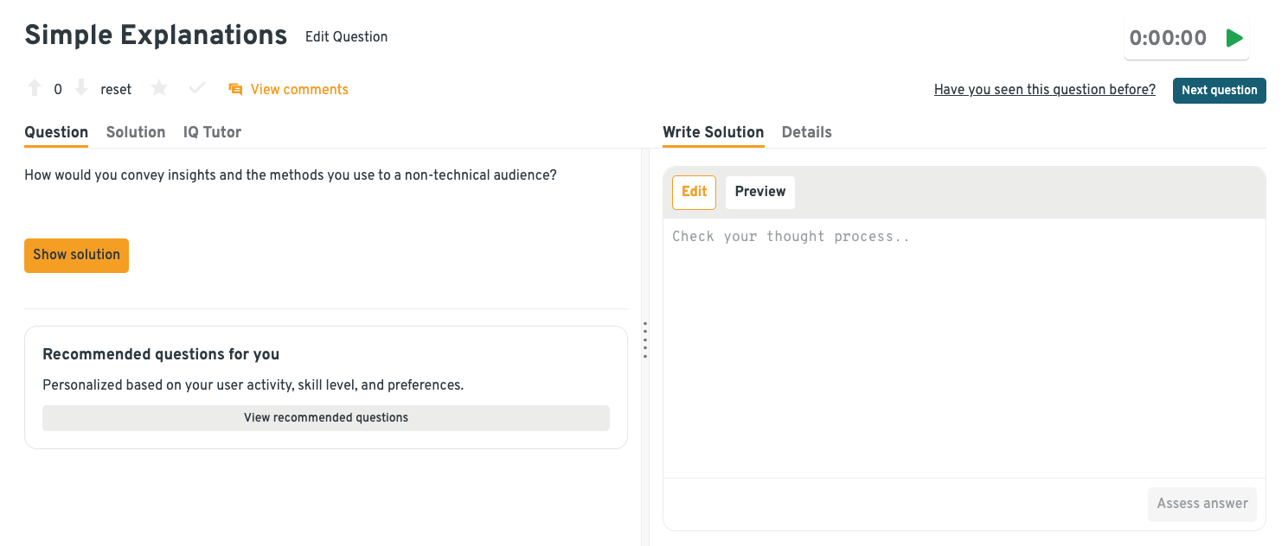Click the downvote arrow icon
Screen dimensions: 1288x546
click(81, 88)
